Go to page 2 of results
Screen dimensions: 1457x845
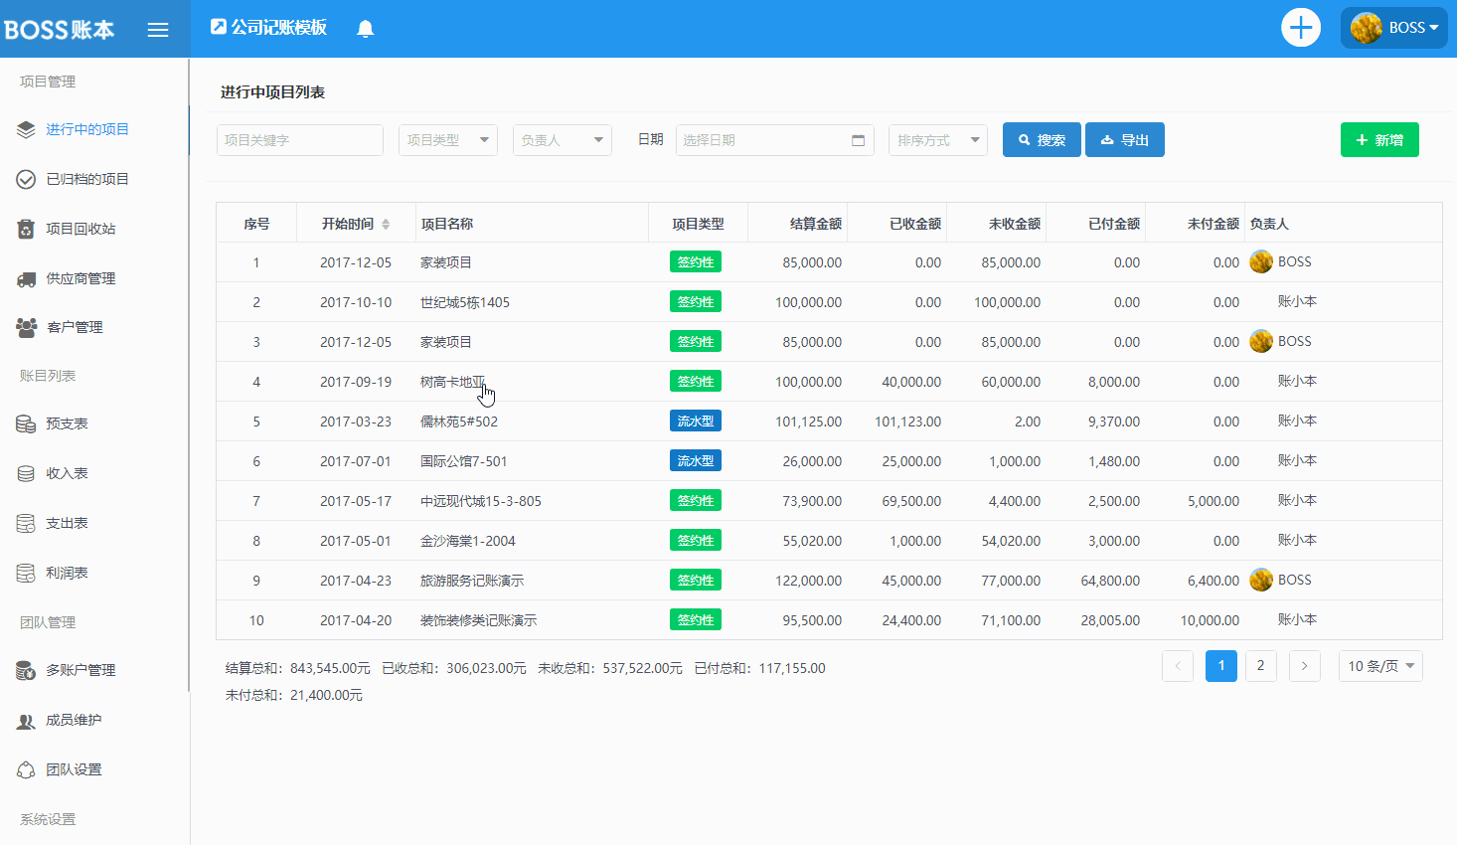coord(1260,666)
